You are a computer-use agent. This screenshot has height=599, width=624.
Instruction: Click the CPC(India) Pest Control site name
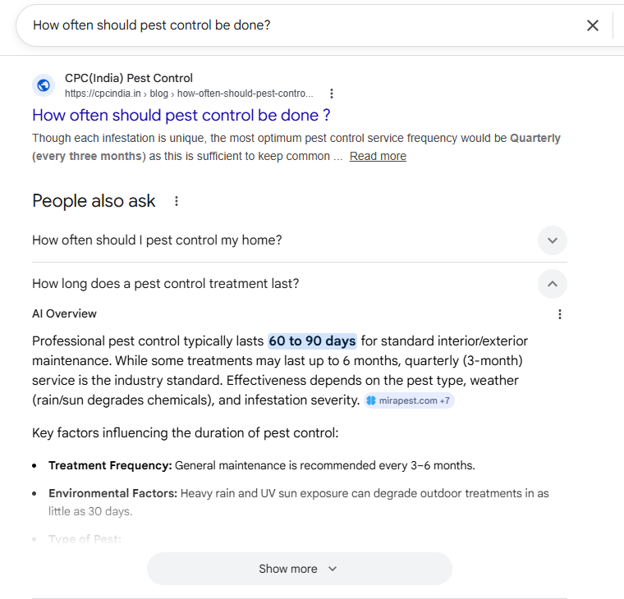click(x=129, y=79)
